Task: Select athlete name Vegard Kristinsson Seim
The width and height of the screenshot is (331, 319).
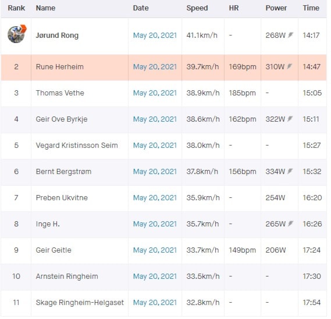Action: pos(77,146)
